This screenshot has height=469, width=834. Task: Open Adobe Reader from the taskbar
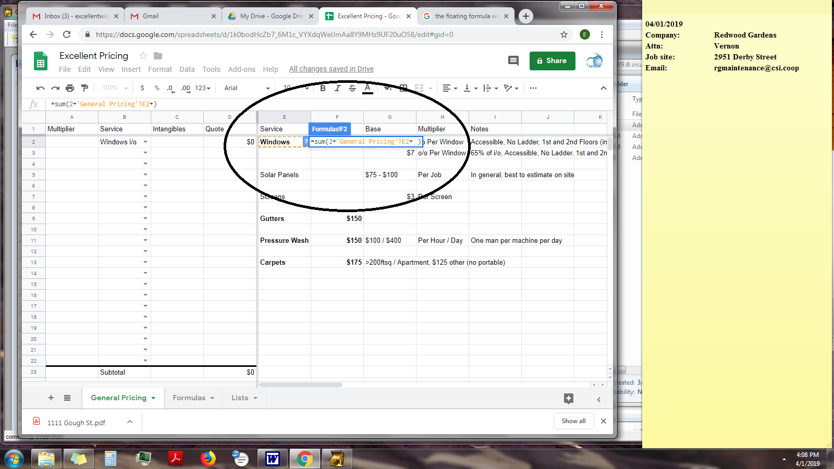pos(176,459)
